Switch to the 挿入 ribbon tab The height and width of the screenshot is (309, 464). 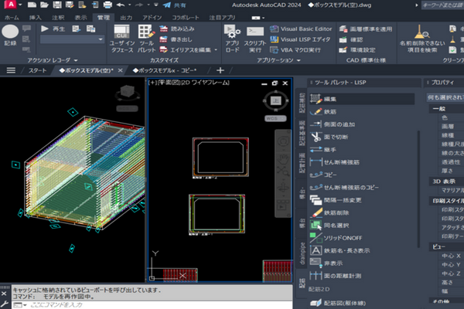[x=36, y=18]
